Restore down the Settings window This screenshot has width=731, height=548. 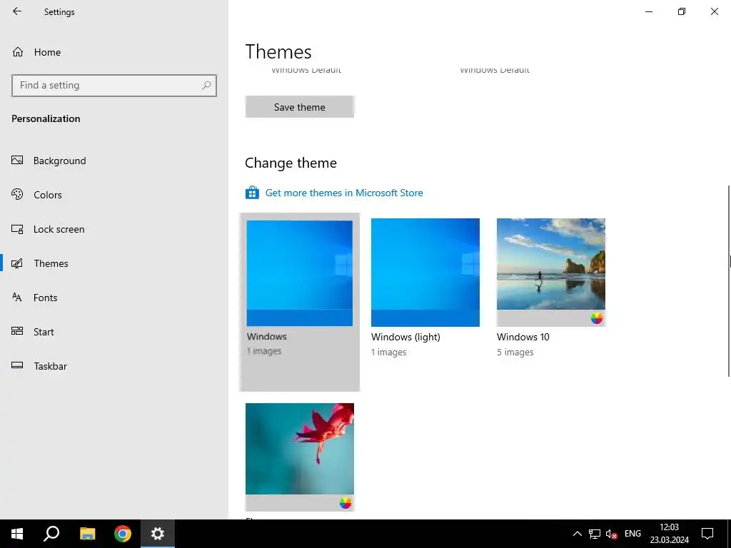[x=682, y=11]
